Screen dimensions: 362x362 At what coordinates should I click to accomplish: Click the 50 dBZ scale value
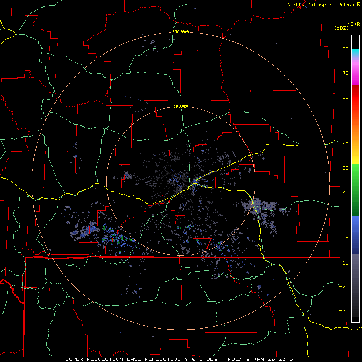[x=346, y=121]
